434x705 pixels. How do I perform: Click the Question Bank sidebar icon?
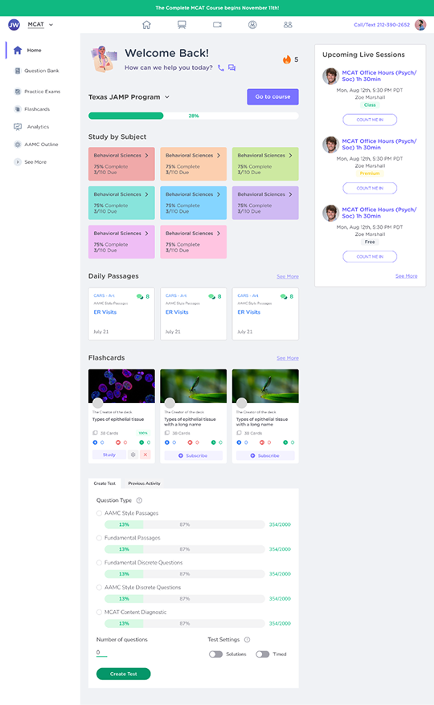click(x=18, y=71)
